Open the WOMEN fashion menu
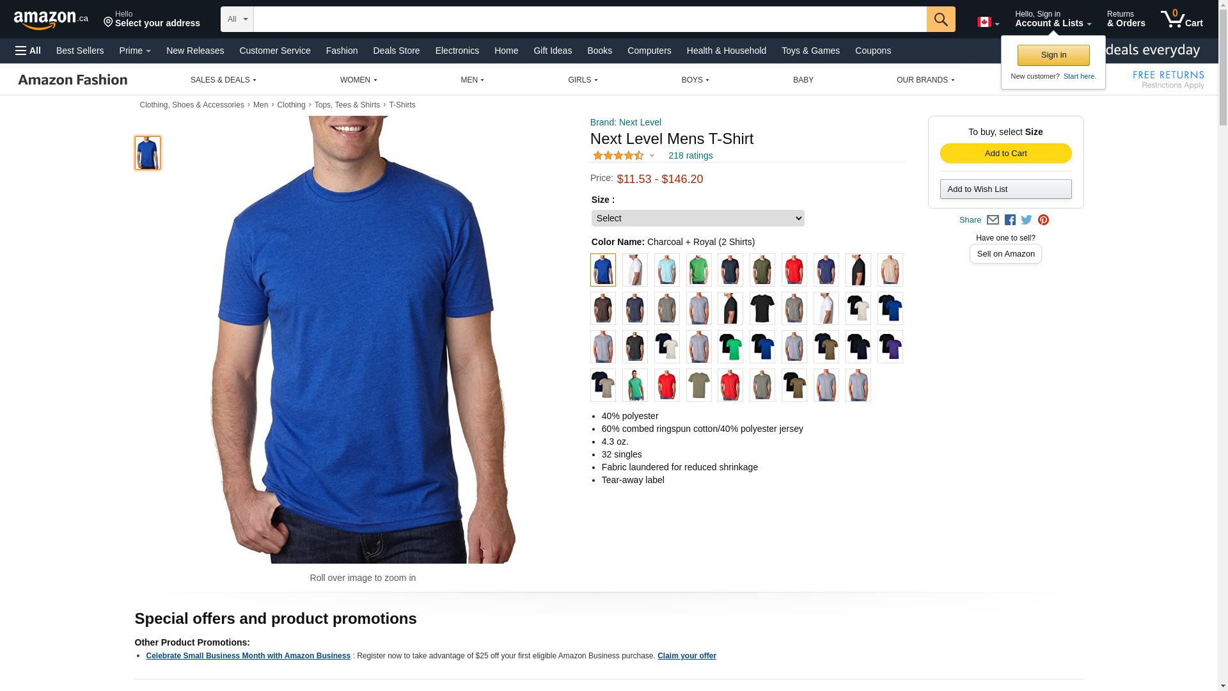Screen dimensions: 1228x691 point(358,80)
